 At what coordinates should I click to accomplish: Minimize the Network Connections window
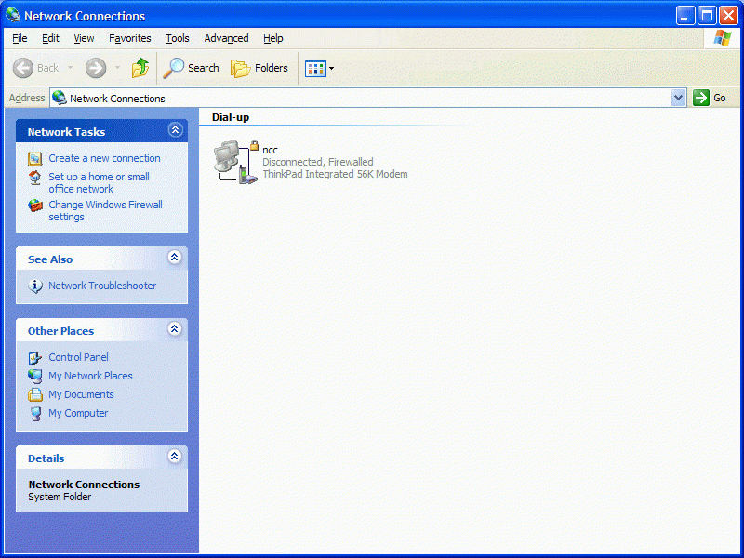(685, 16)
